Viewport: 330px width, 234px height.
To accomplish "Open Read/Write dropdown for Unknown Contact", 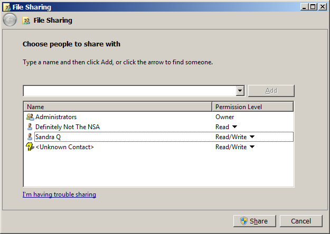I will [252, 147].
